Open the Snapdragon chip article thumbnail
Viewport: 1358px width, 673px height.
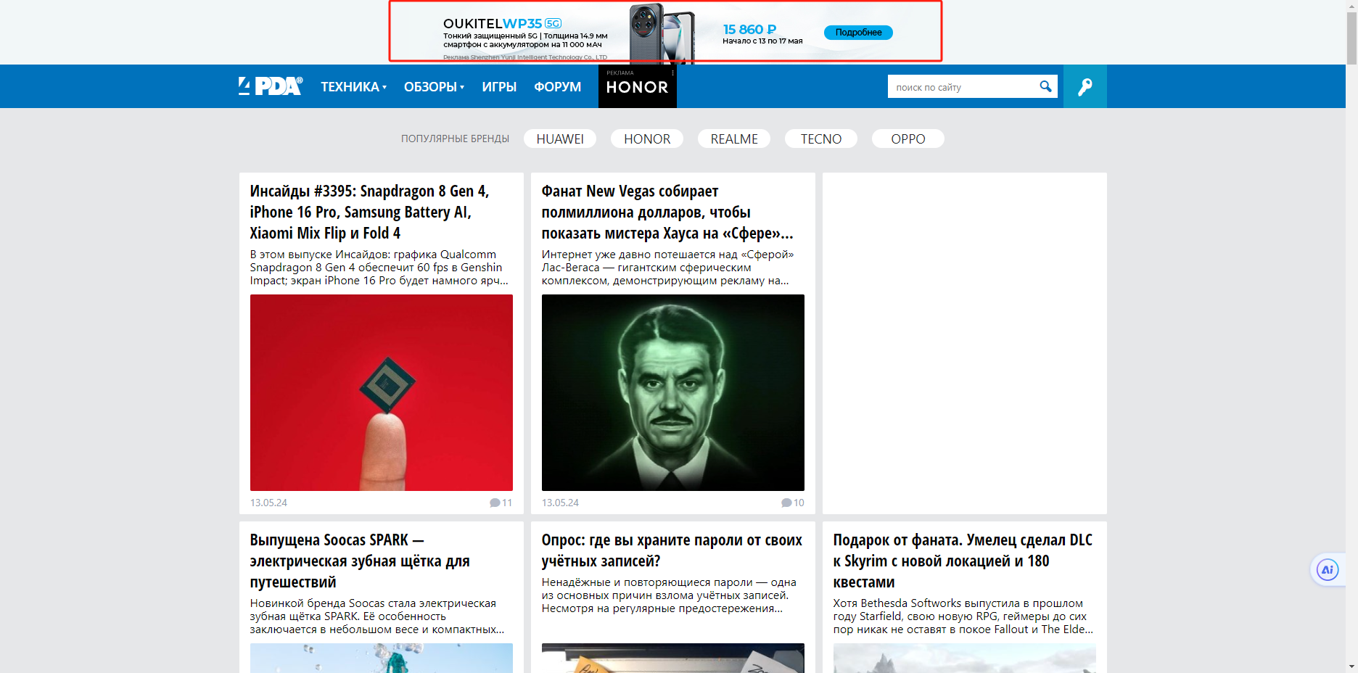(381, 392)
